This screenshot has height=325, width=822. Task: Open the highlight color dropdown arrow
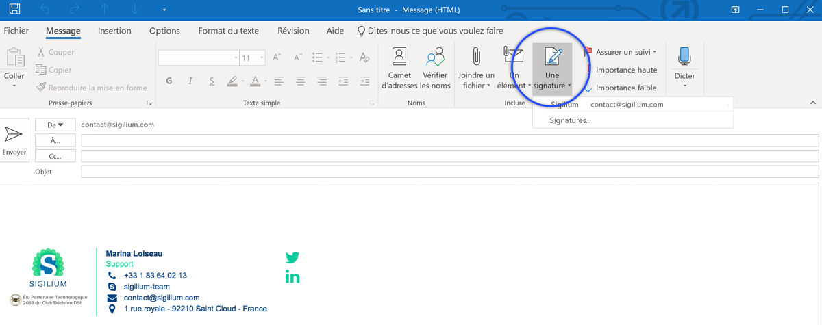tap(243, 81)
